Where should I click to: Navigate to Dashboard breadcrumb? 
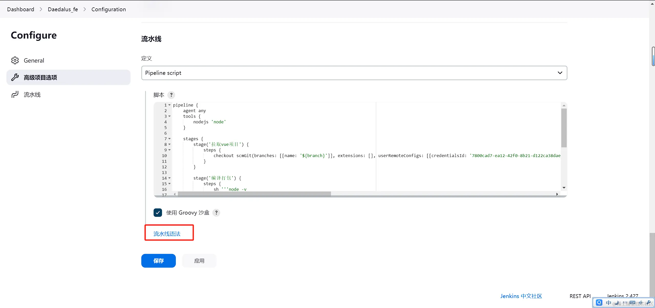tap(20, 9)
